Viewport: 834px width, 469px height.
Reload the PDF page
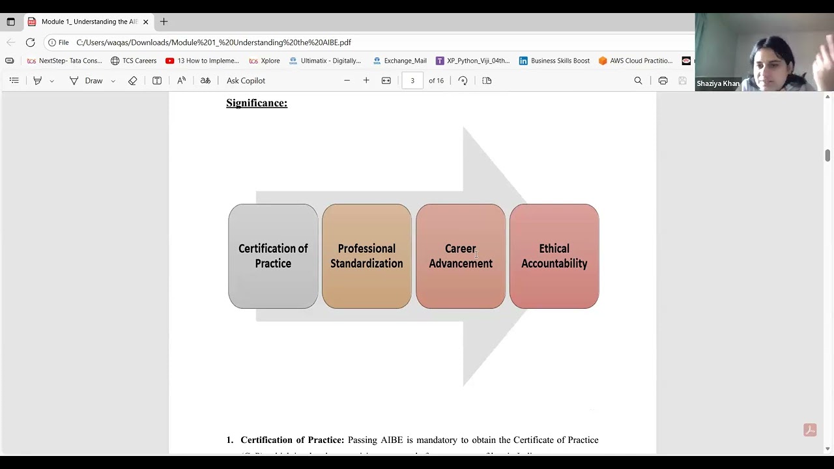tap(30, 42)
